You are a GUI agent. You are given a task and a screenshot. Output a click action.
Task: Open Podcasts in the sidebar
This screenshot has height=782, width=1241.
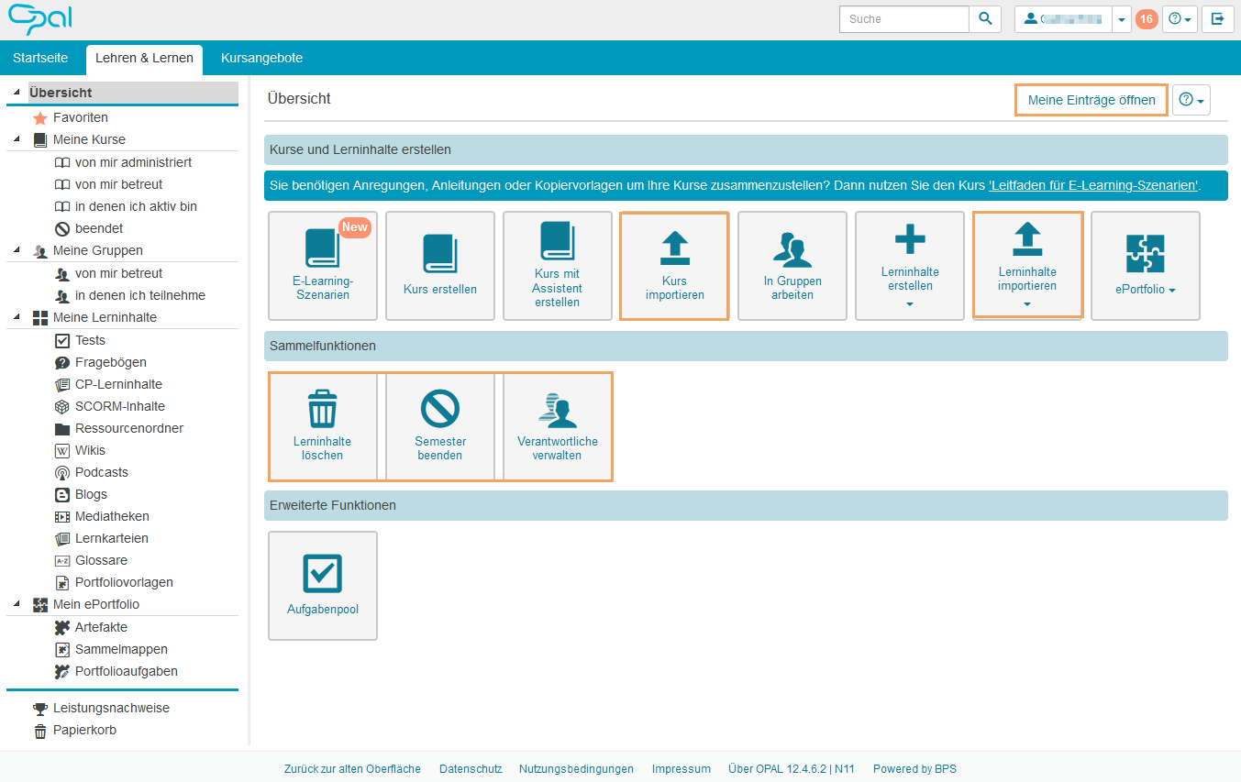point(92,472)
